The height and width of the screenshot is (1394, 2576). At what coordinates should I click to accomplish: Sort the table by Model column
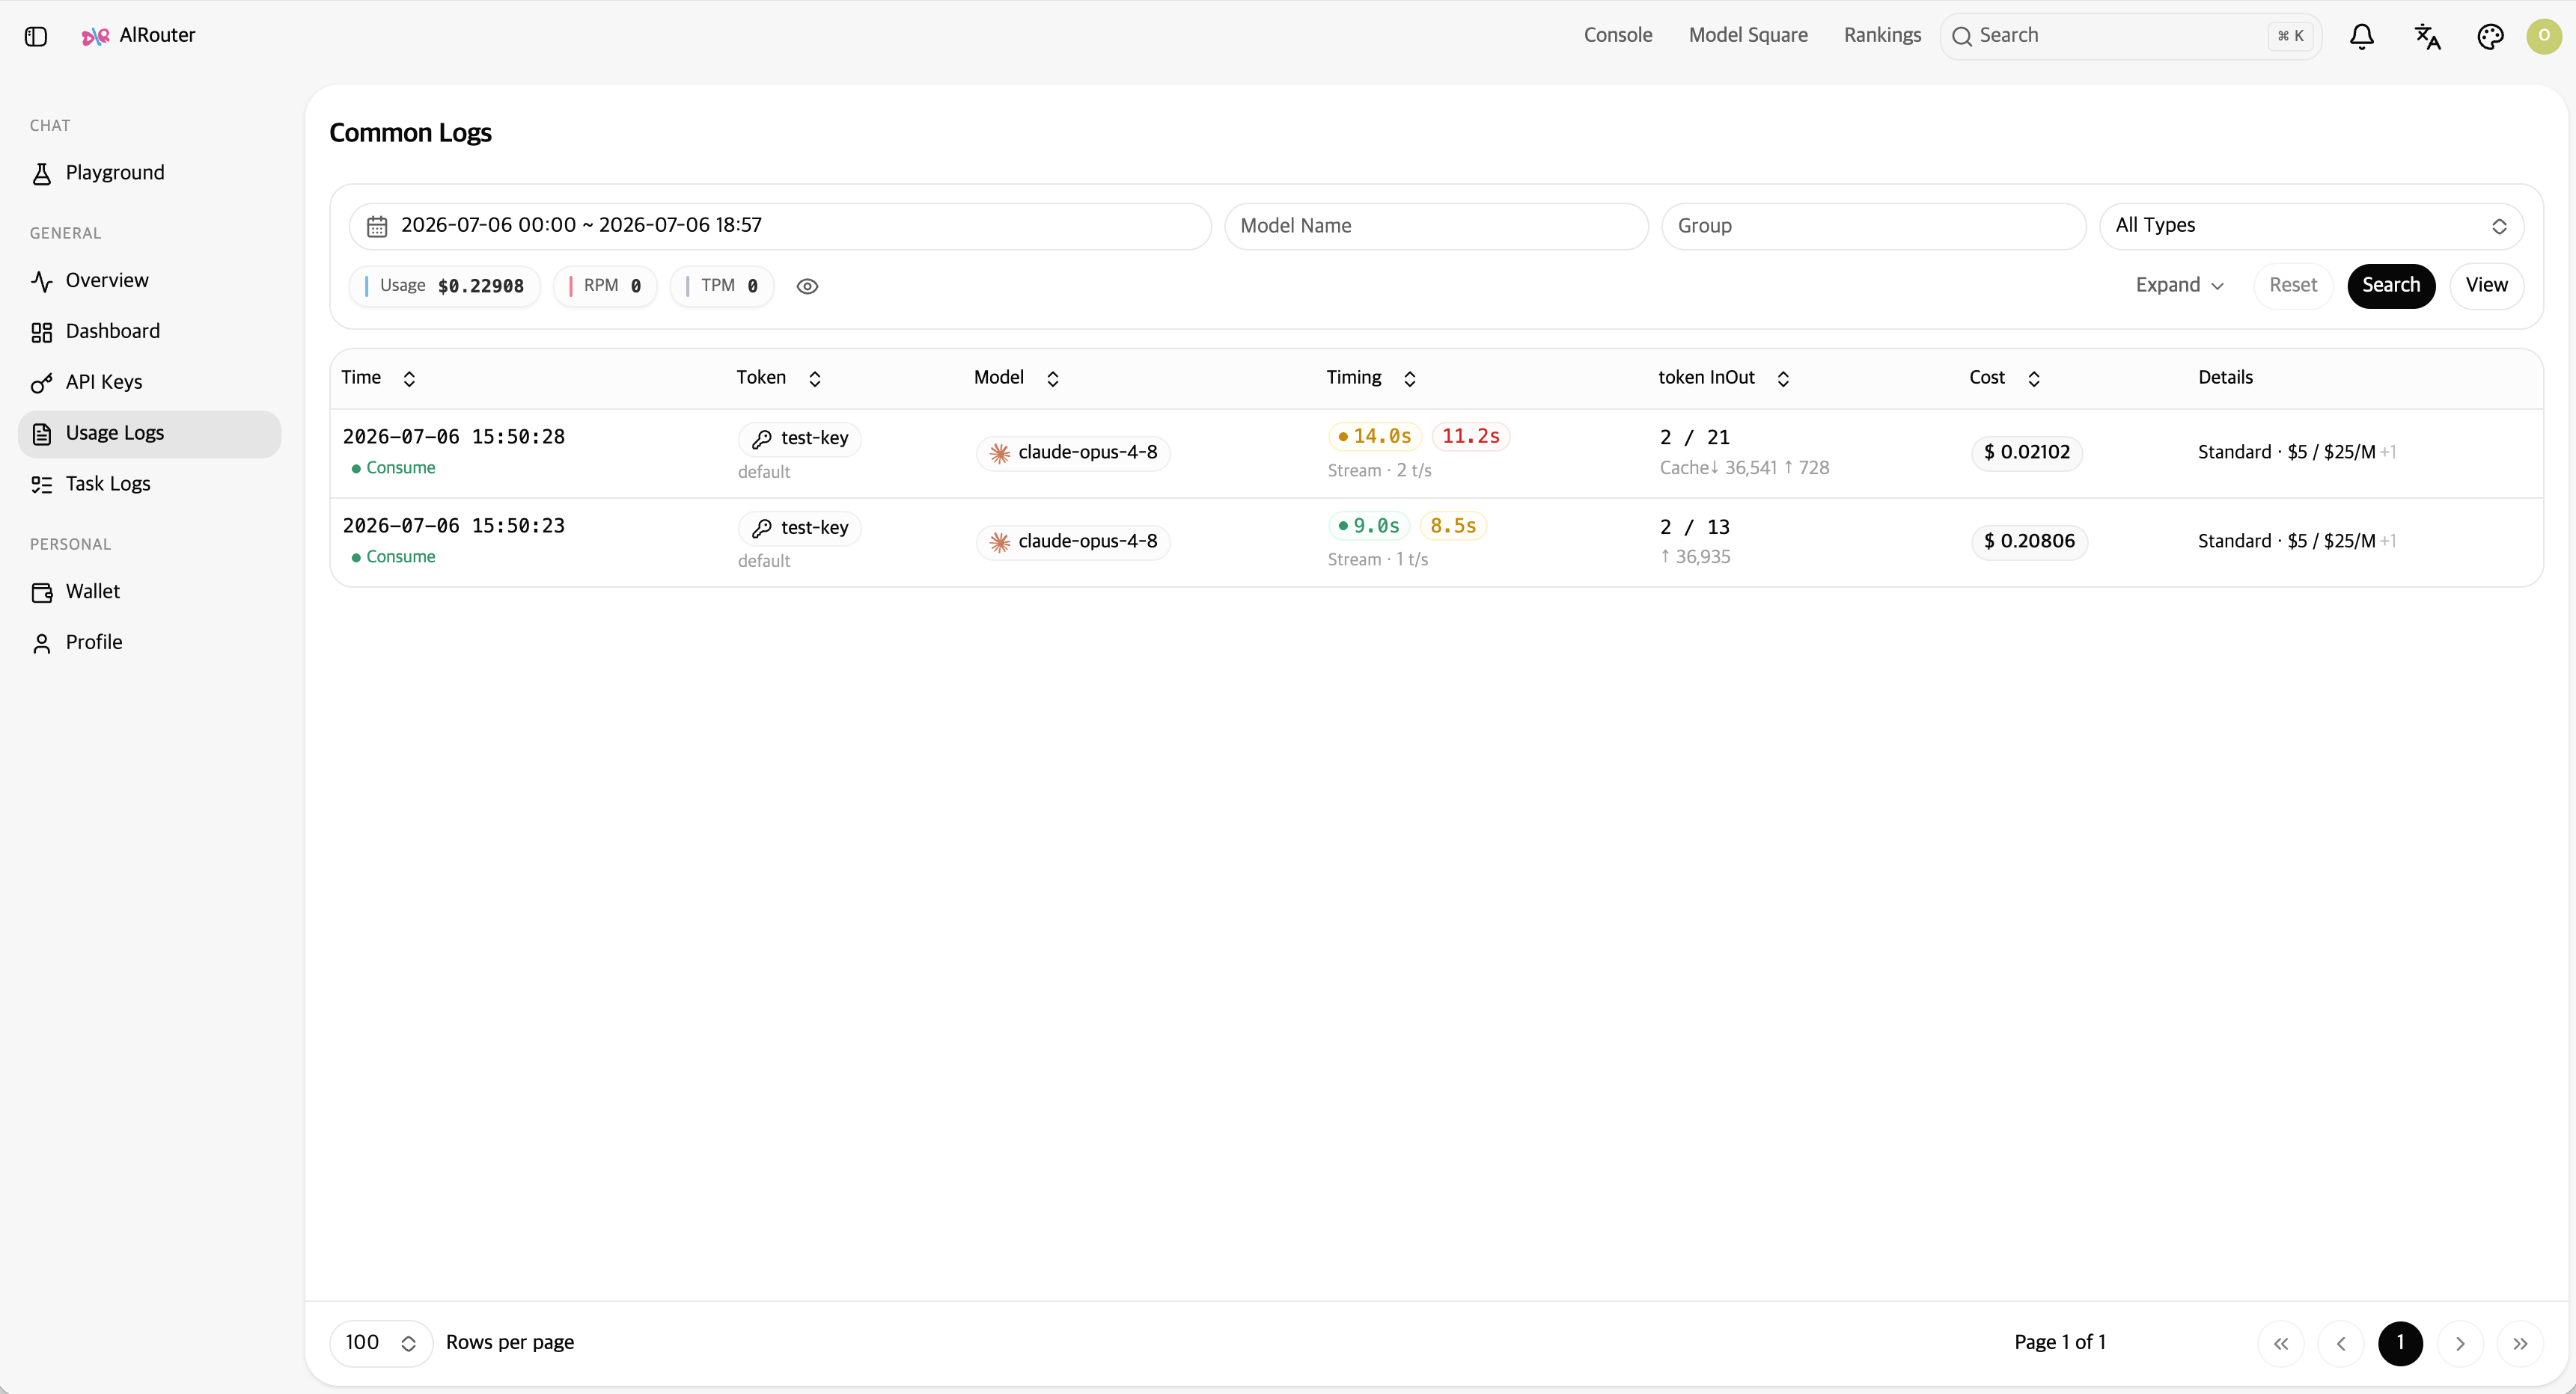(x=1053, y=378)
